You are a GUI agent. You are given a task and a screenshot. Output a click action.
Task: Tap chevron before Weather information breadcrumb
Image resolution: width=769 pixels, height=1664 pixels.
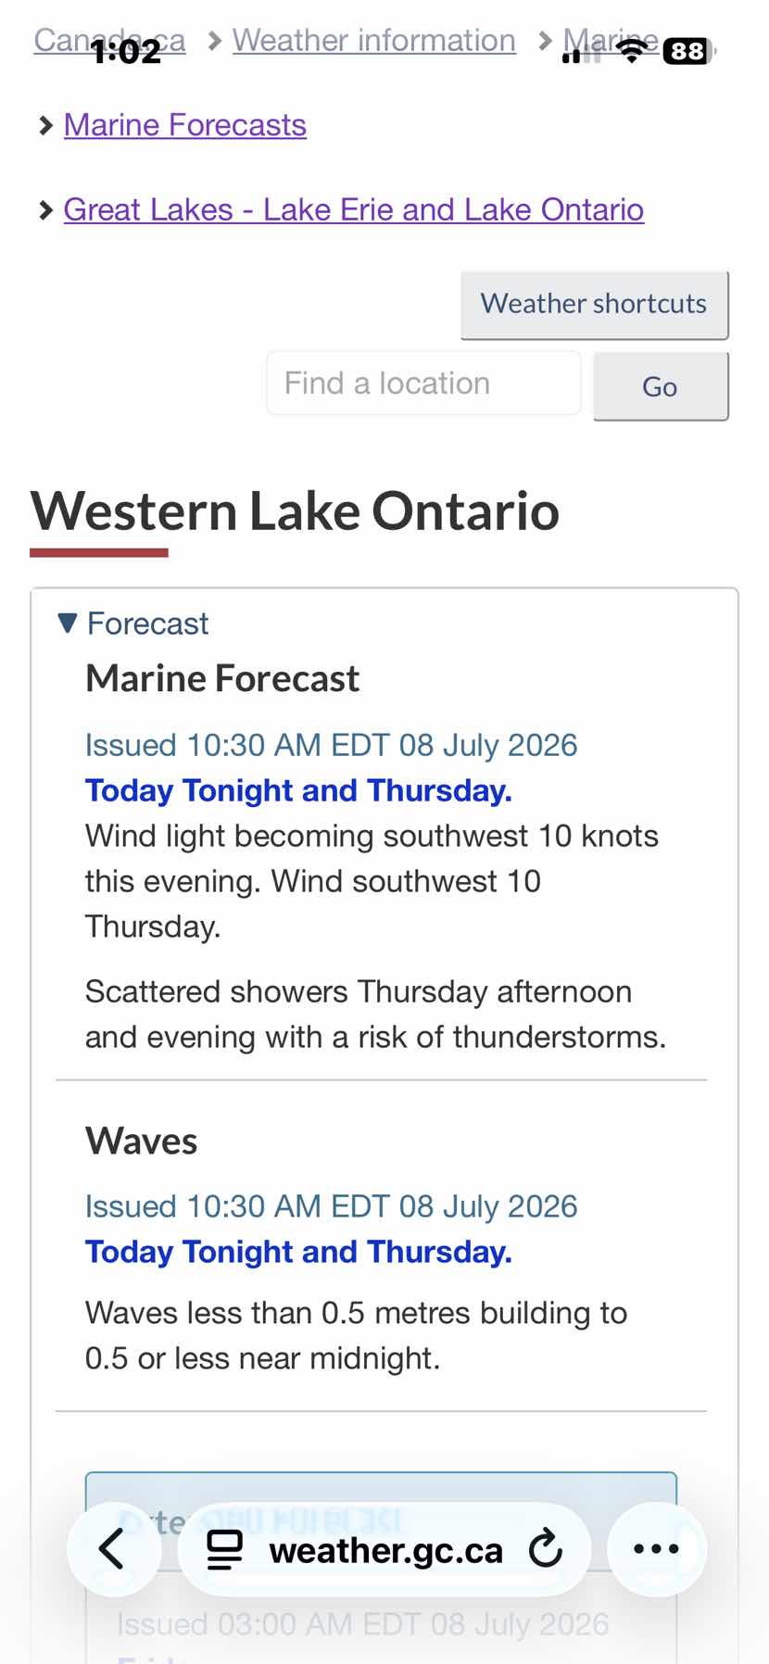(x=214, y=41)
